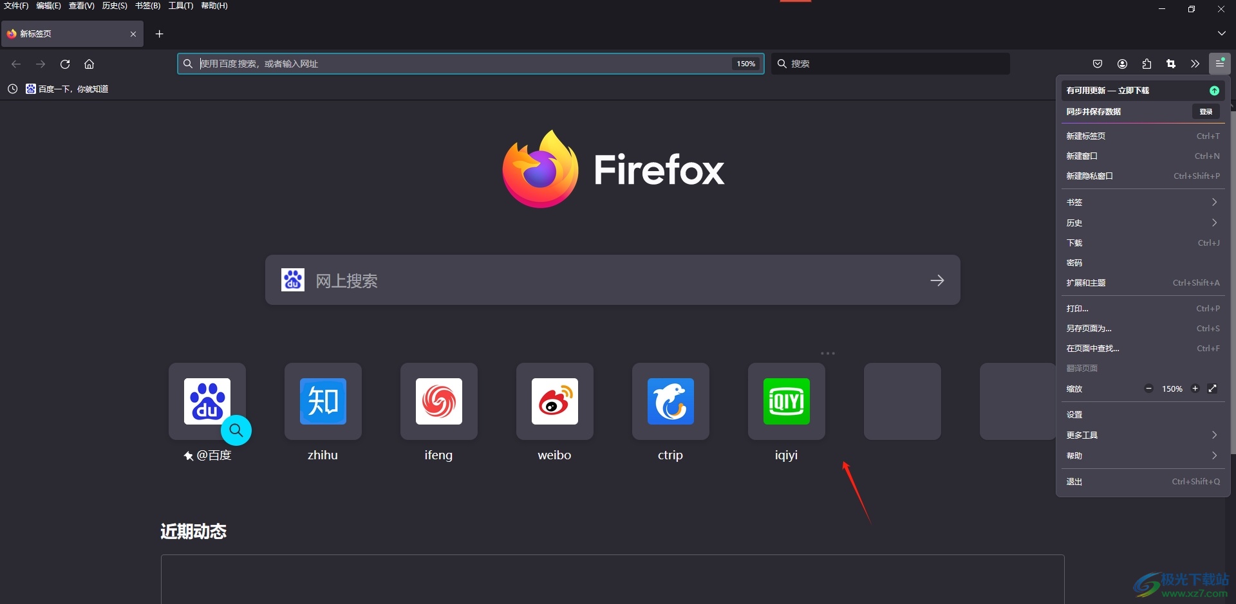Click the zoom in plus button
Screen dimensions: 1236x604
click(1195, 389)
